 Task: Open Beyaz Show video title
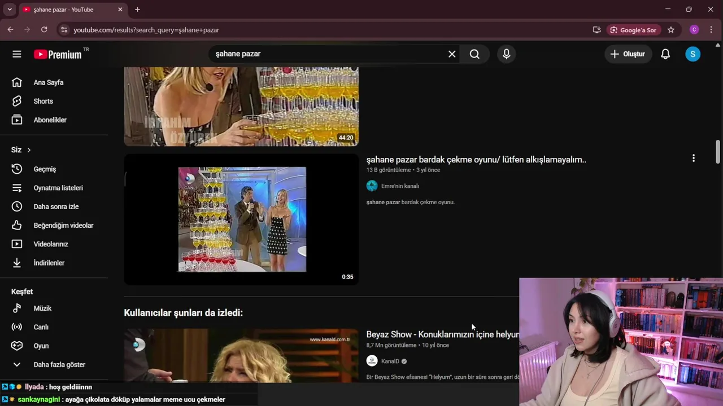442,334
